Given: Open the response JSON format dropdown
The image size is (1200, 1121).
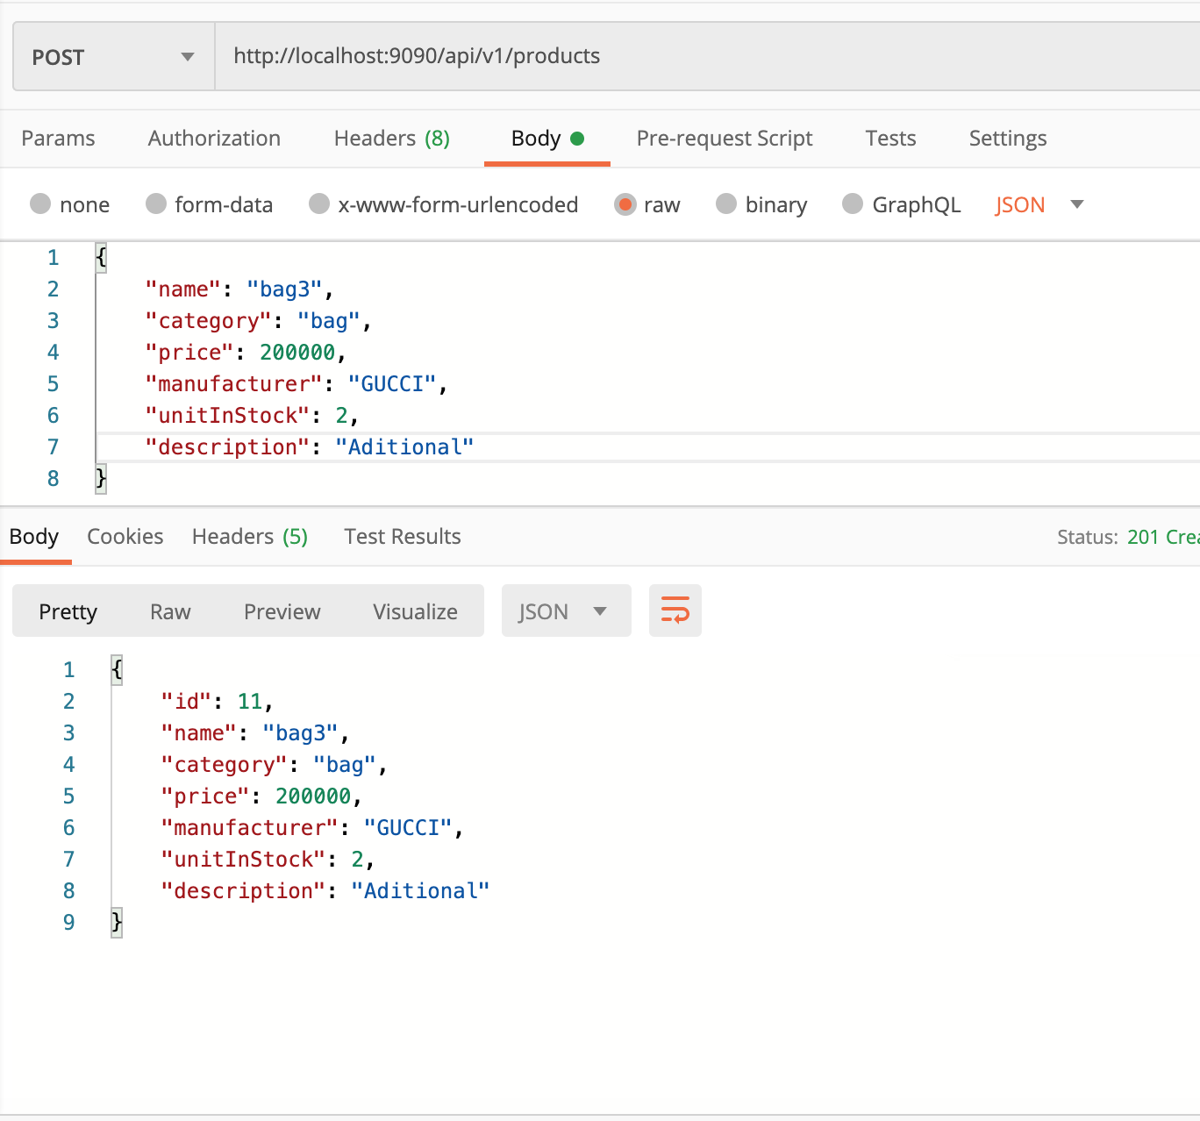Looking at the screenshot, I should click(x=567, y=610).
